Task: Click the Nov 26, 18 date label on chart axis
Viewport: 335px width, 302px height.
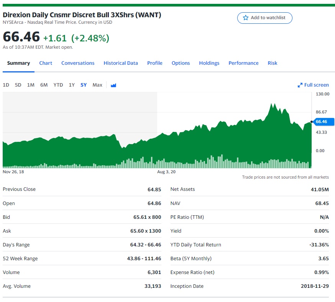Action: 13,172
